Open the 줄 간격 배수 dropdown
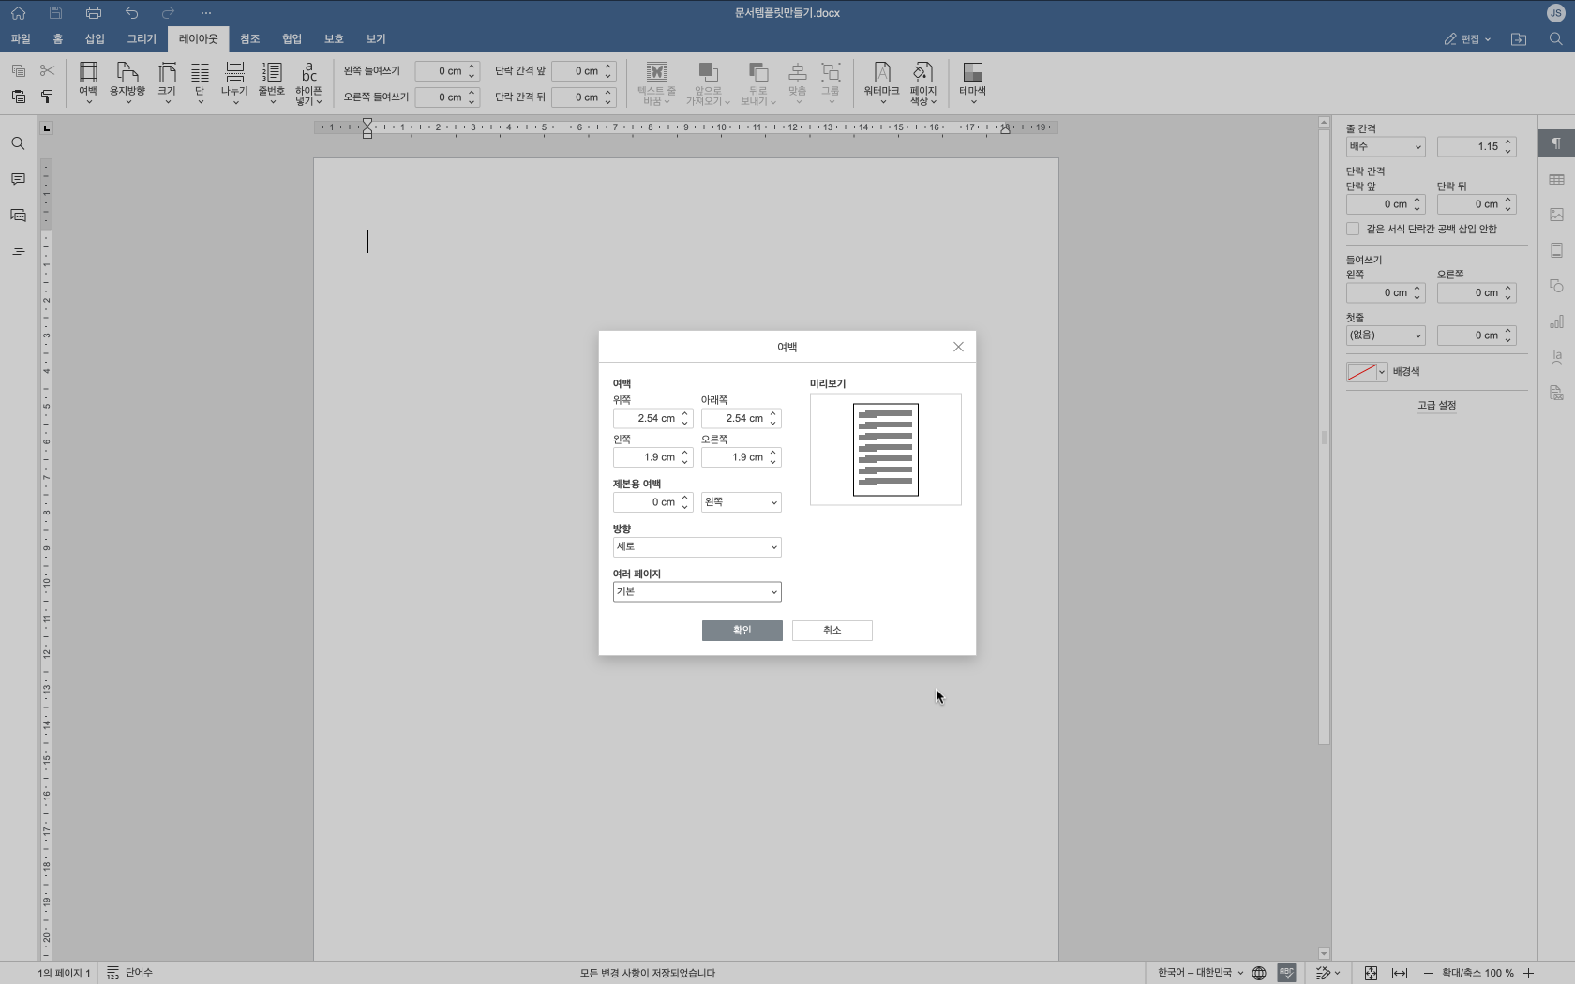 click(x=1386, y=146)
